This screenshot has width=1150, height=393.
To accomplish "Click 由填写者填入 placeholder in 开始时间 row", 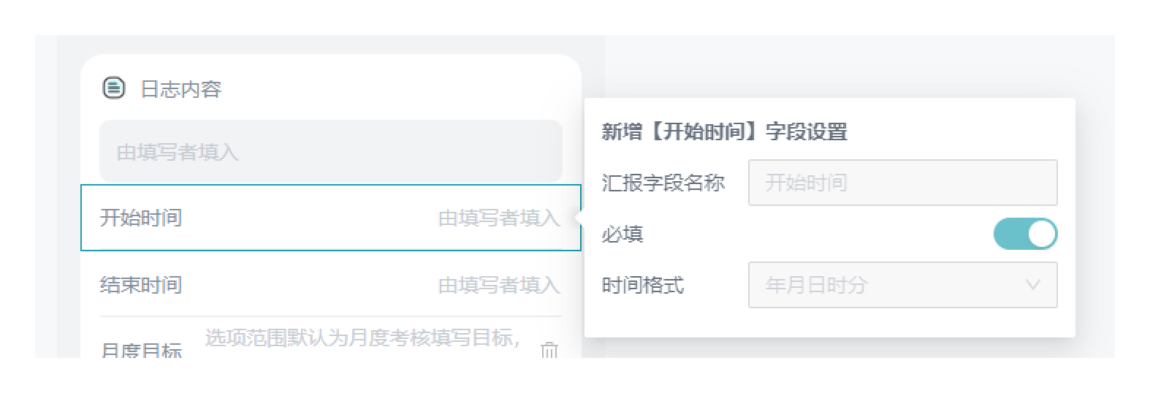I will (x=499, y=218).
